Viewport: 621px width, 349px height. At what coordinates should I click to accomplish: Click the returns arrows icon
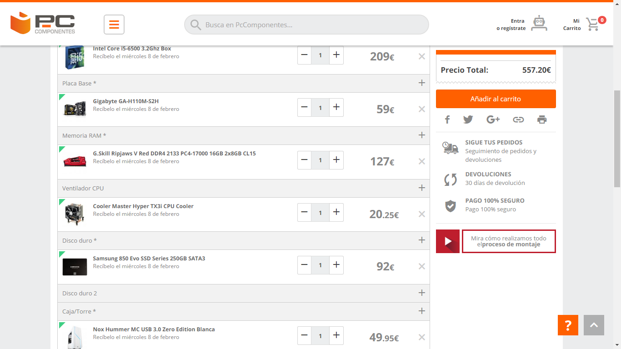click(x=451, y=179)
